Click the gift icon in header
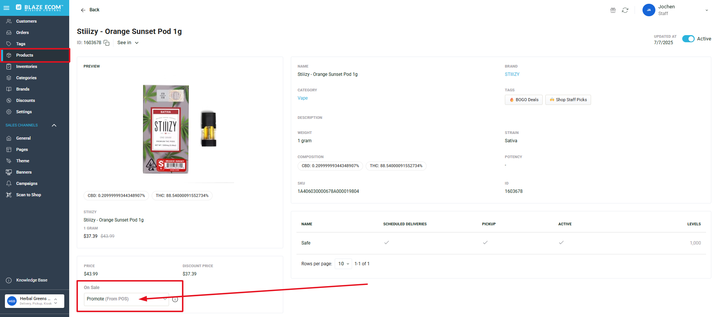The image size is (717, 317). pyautogui.click(x=613, y=10)
